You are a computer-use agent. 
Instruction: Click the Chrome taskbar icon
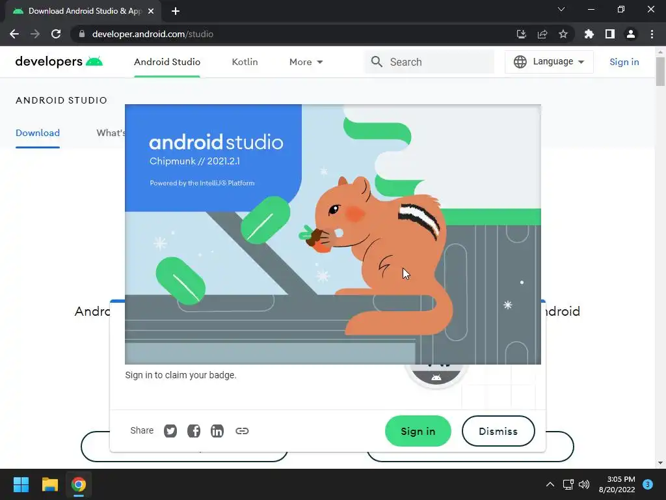coord(79,484)
